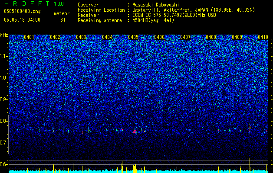Click version number 1.0.0
Image resolution: width=273 pixels, height=173 pixels.
point(59,4)
